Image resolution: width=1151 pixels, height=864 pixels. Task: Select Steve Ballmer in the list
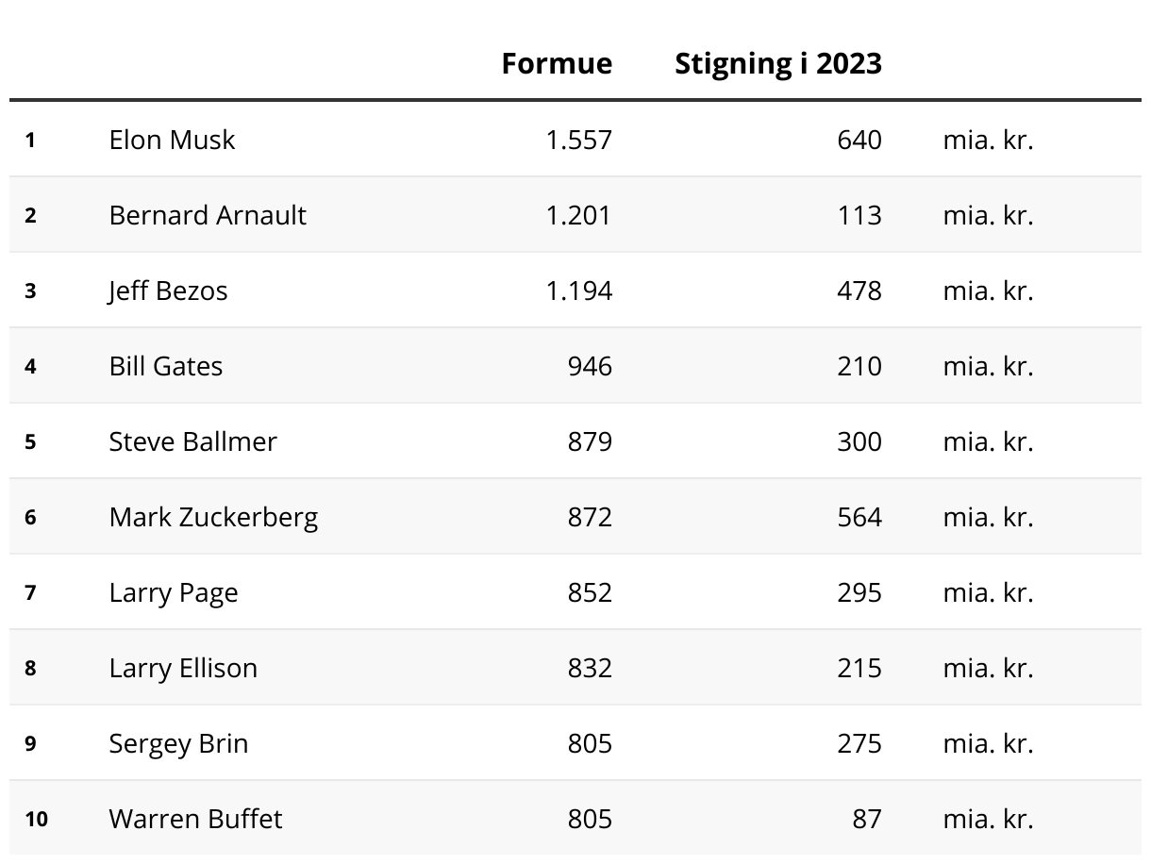click(x=192, y=441)
